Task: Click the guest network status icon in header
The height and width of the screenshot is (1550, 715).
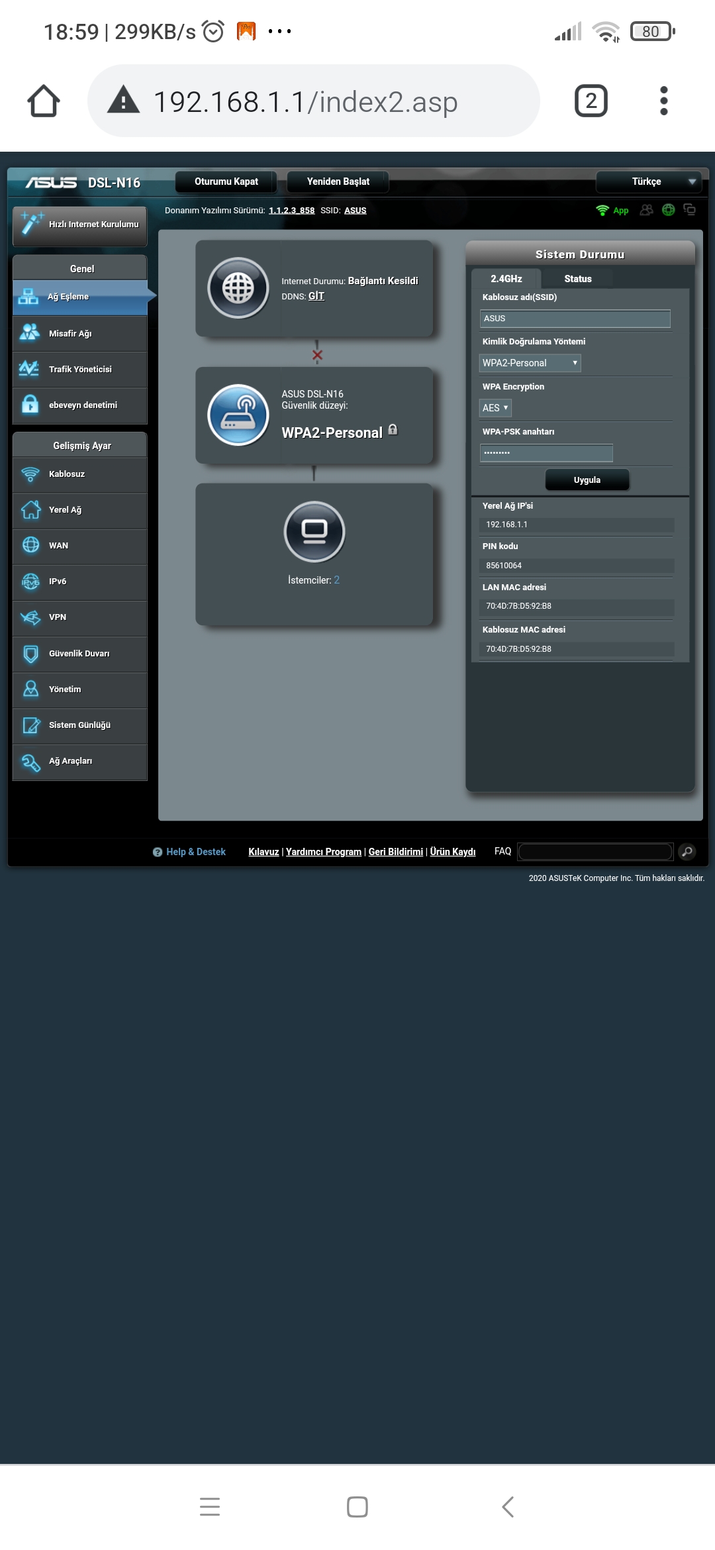Action: tap(647, 210)
